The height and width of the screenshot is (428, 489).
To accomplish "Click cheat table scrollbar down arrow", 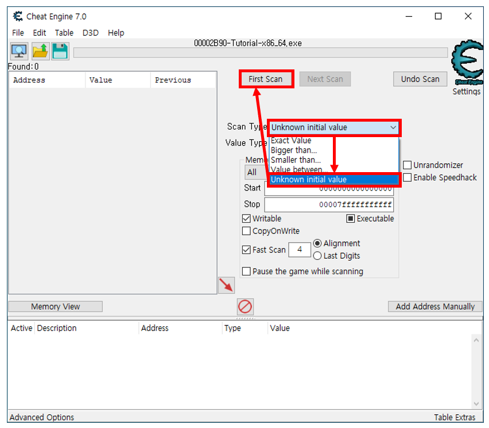I will [x=476, y=404].
